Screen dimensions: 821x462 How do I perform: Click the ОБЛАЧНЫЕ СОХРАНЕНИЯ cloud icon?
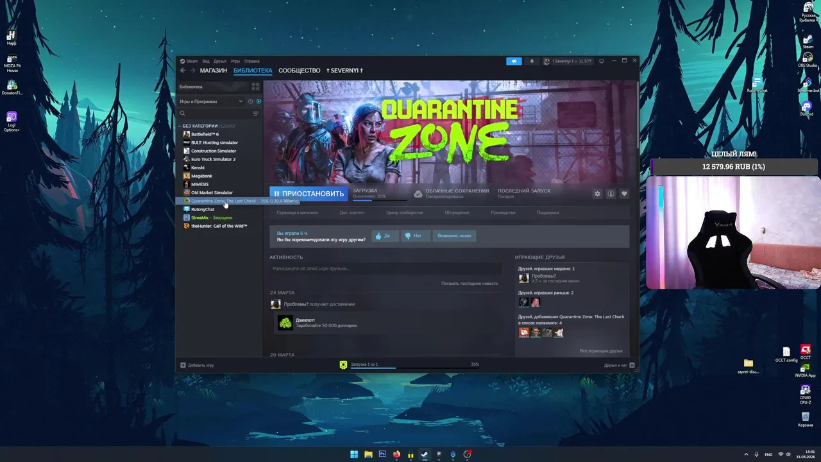pyautogui.click(x=418, y=193)
